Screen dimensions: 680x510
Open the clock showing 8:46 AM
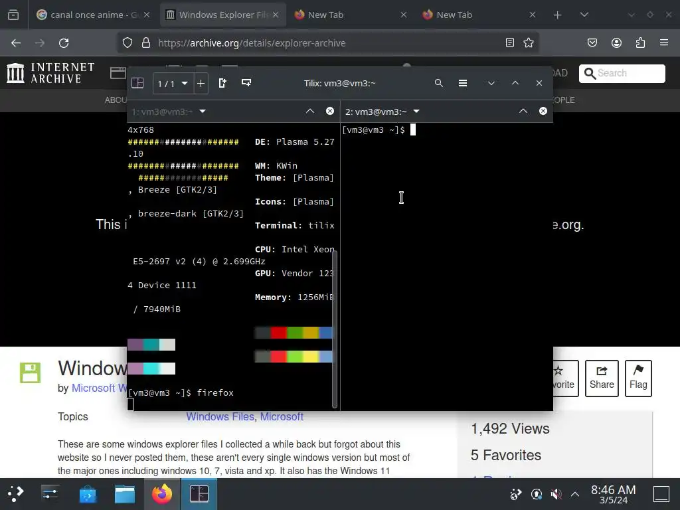click(x=613, y=494)
